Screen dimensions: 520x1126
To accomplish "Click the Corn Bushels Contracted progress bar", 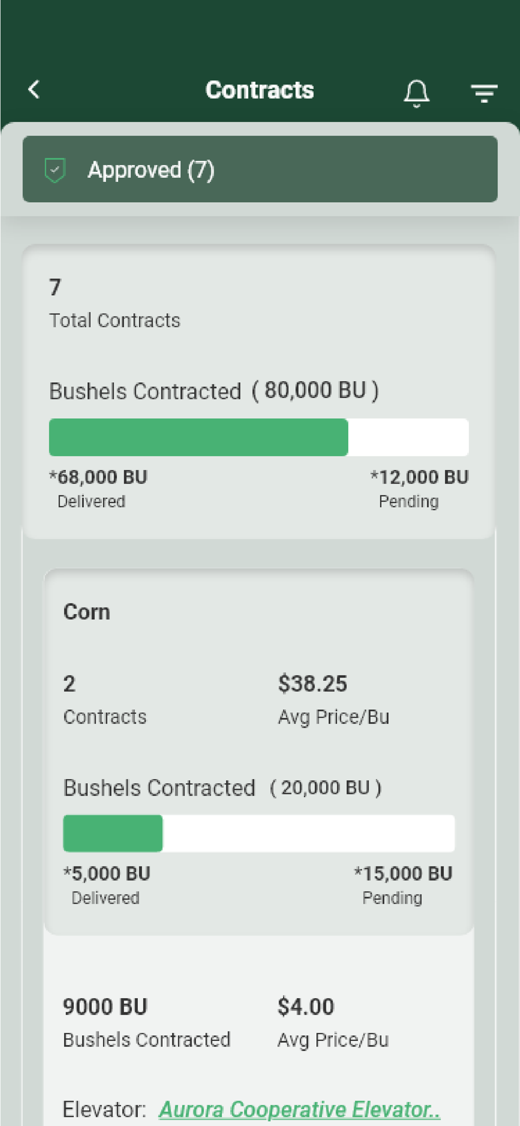I will (258, 833).
